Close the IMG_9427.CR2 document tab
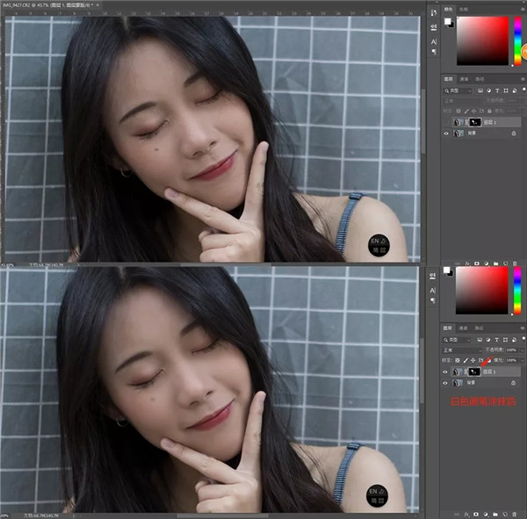 click(97, 5)
